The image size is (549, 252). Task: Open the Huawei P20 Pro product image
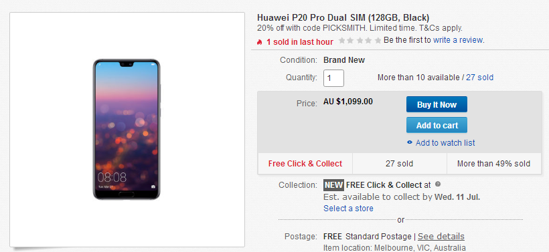[127, 129]
